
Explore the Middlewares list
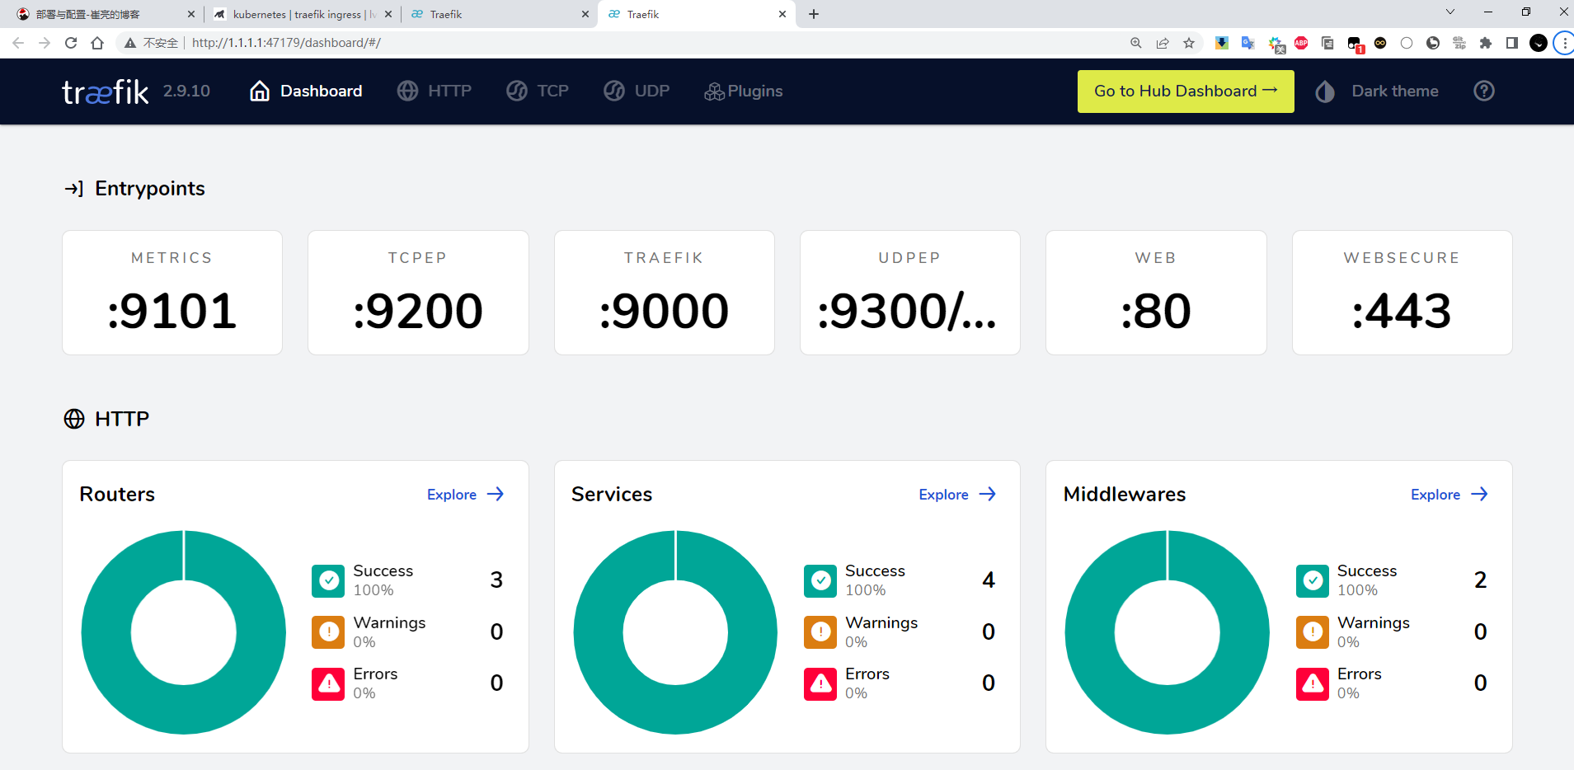click(x=1449, y=494)
